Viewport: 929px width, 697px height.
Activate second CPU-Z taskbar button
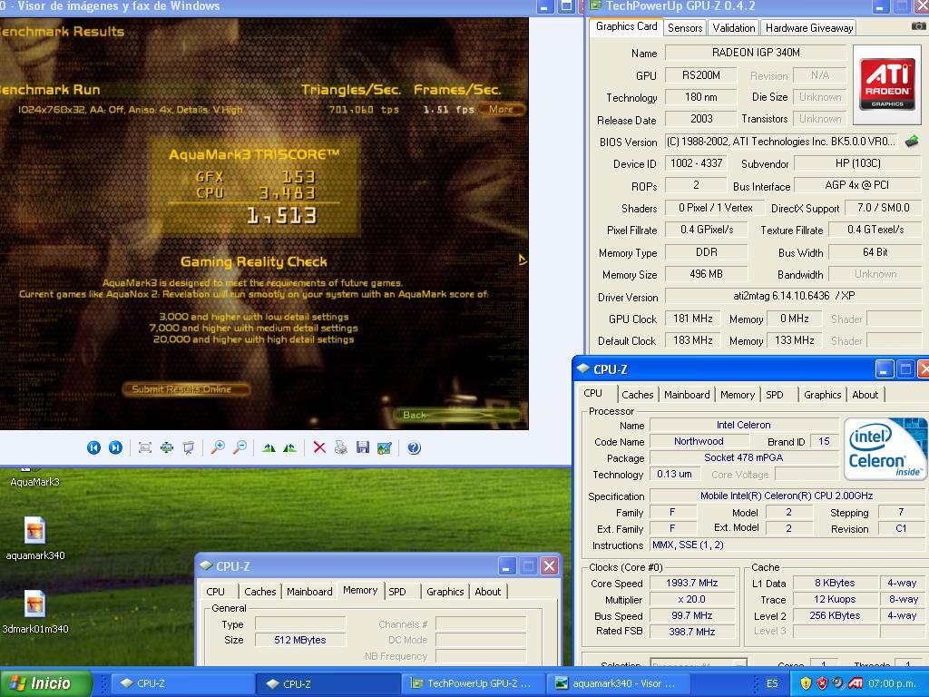(327, 683)
